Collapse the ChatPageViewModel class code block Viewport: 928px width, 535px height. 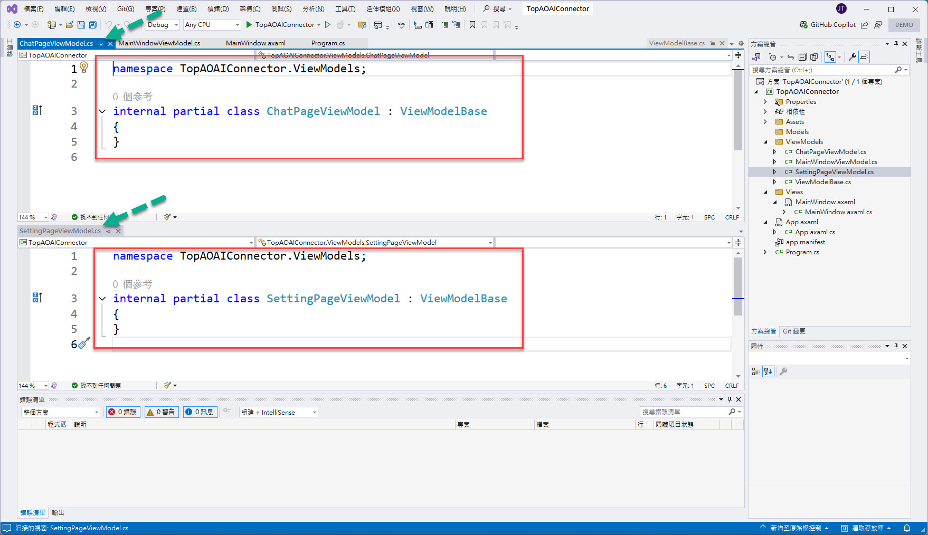102,111
